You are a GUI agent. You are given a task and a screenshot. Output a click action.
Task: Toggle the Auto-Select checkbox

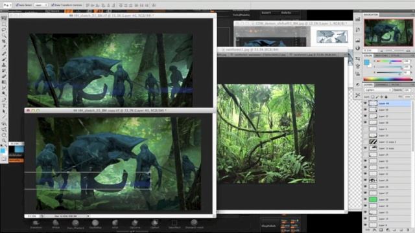18,5
